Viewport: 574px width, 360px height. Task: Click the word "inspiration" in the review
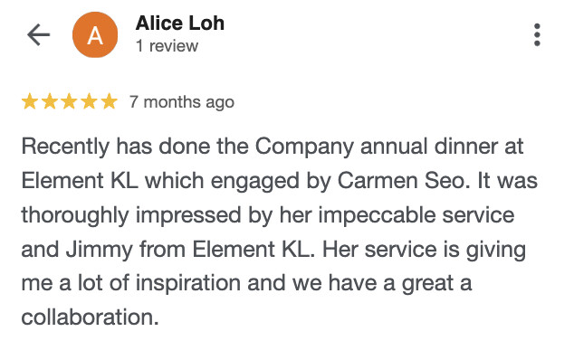click(x=187, y=283)
